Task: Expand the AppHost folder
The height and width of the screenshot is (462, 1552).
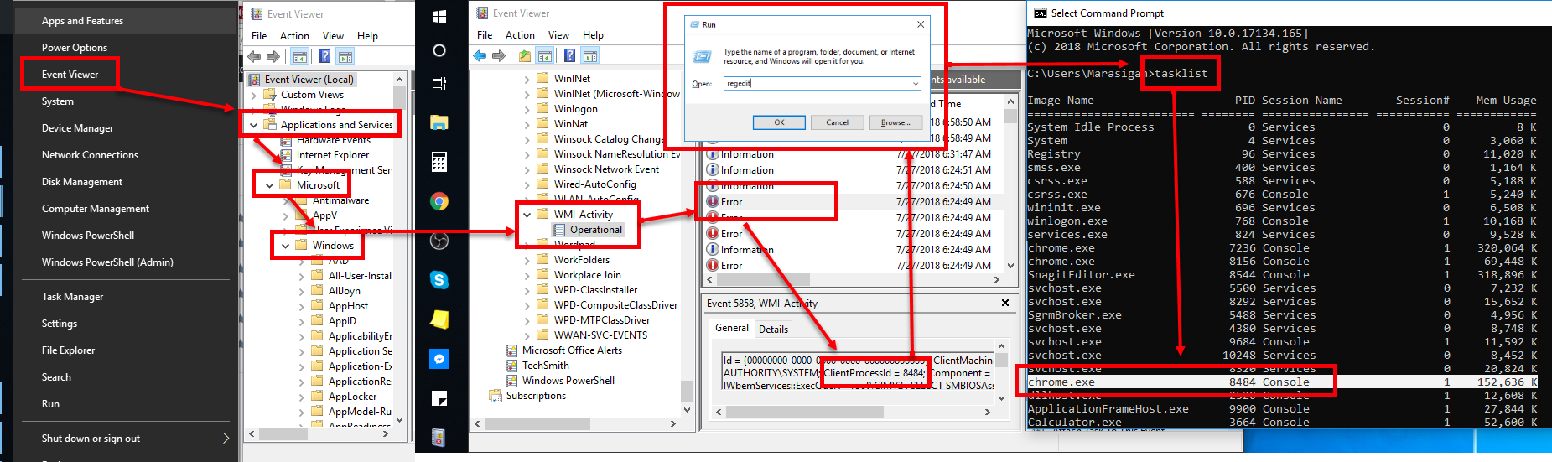Action: pyautogui.click(x=302, y=306)
